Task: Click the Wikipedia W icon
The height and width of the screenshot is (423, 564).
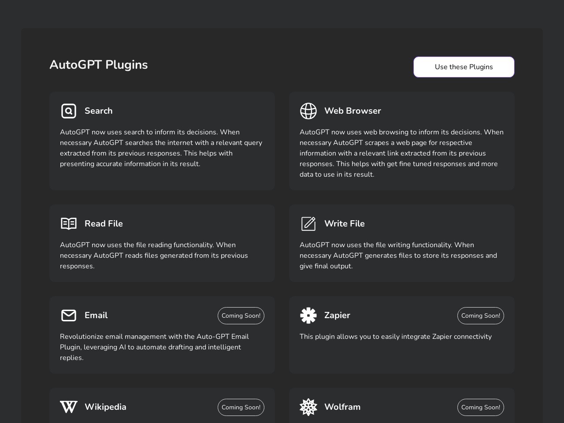Action: pyautogui.click(x=69, y=407)
